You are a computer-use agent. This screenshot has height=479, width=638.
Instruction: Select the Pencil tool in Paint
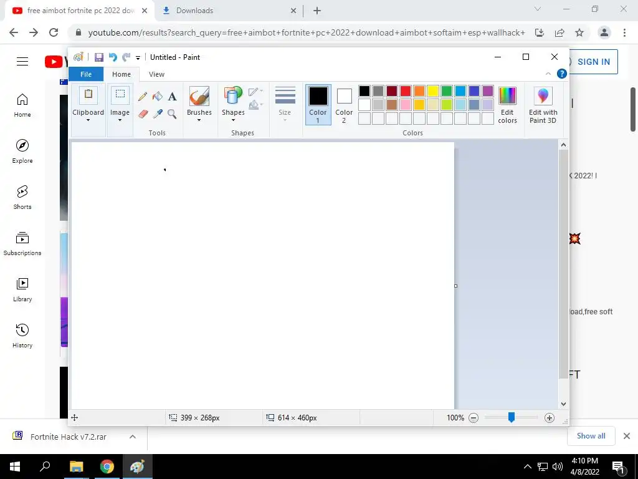pos(143,97)
